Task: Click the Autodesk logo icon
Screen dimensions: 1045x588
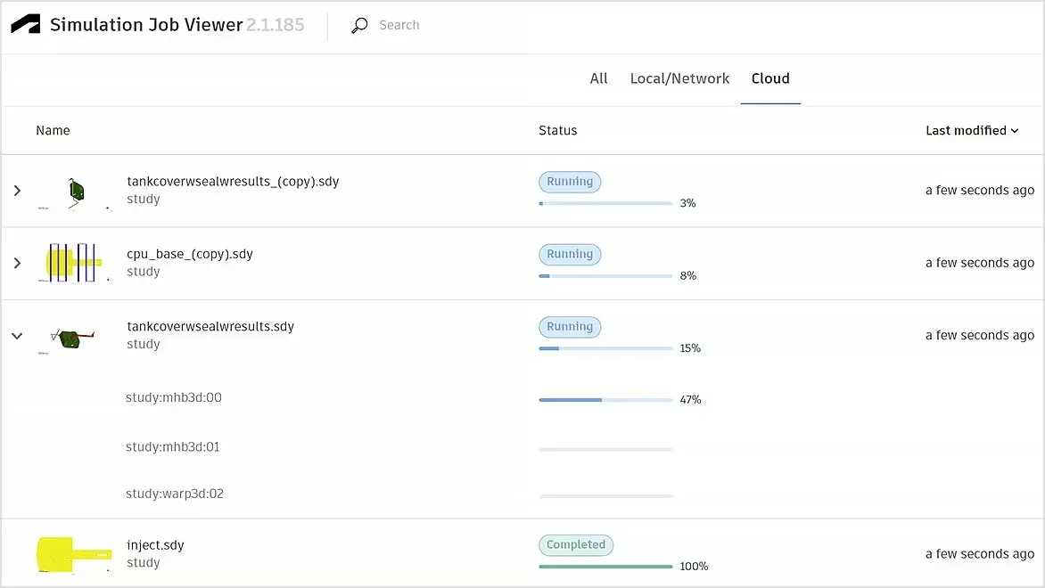Action: (x=25, y=25)
